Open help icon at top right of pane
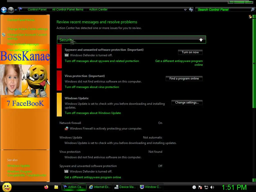The width and height of the screenshot is (256, 192). [x=250, y=16]
